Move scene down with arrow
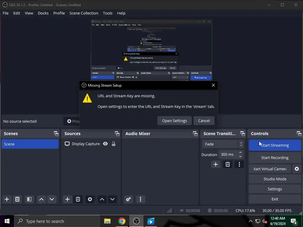The image size is (303, 227). 52,199
